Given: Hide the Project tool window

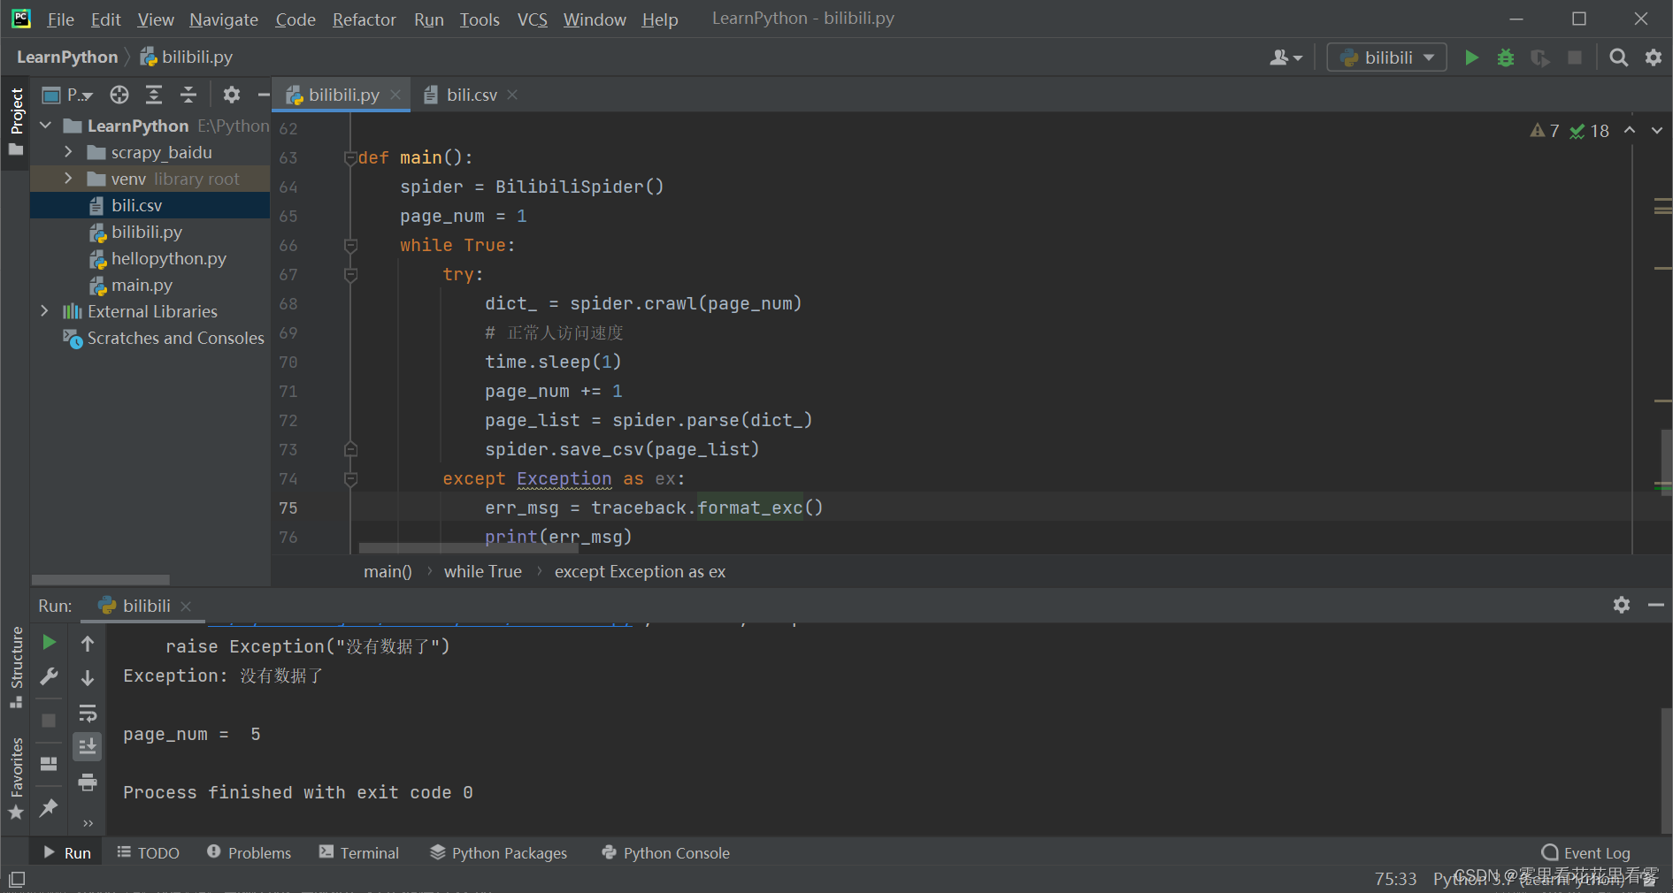Looking at the screenshot, I should (x=263, y=95).
